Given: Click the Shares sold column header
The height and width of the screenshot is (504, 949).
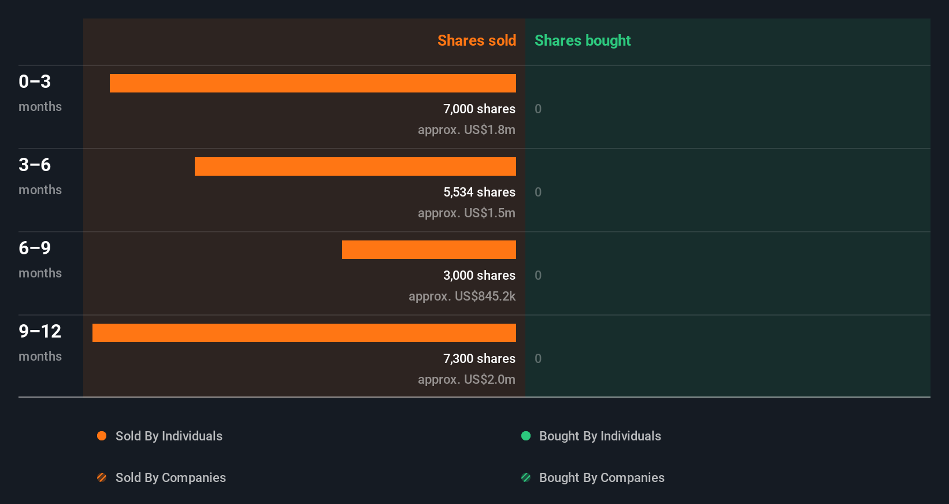Looking at the screenshot, I should (x=477, y=40).
